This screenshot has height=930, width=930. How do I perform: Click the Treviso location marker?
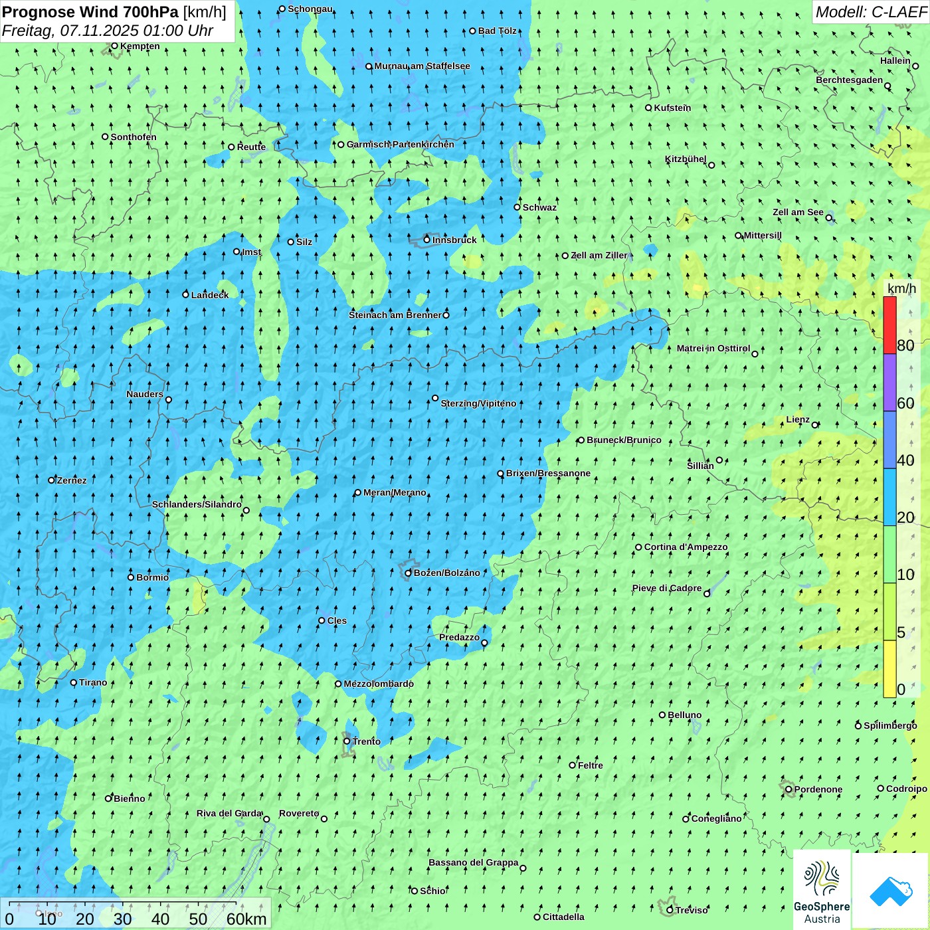coord(670,910)
